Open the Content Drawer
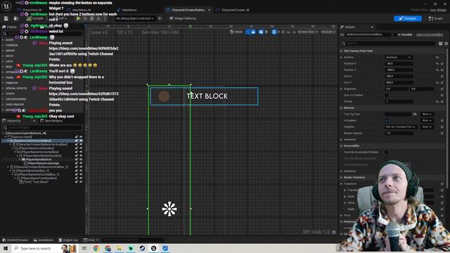 pyautogui.click(x=15, y=240)
